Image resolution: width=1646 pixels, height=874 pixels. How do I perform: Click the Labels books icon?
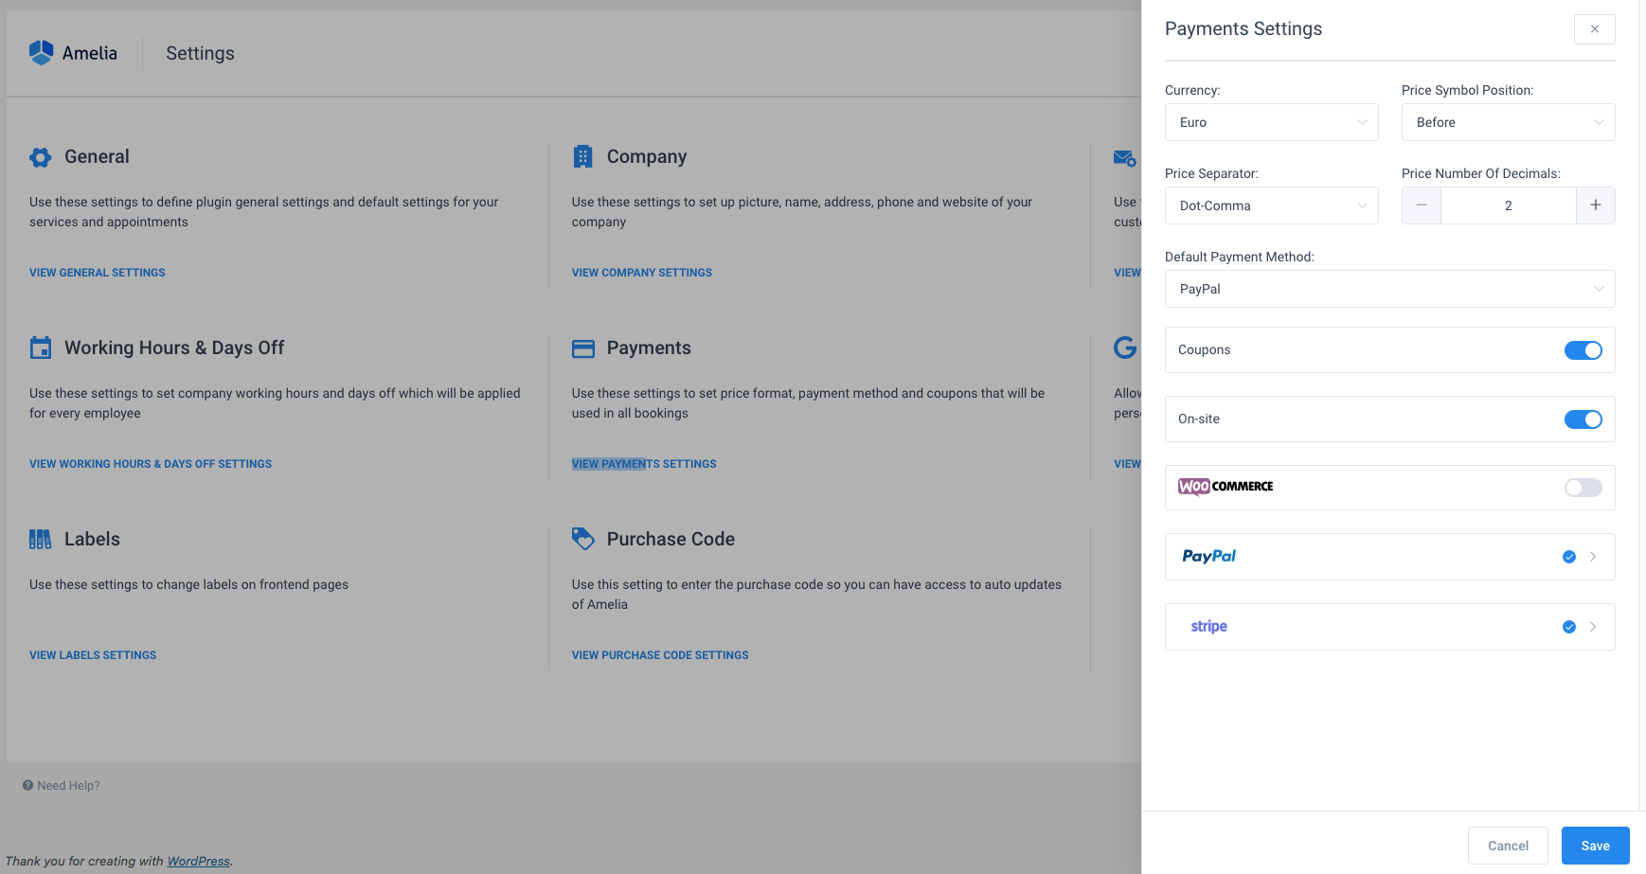click(40, 540)
